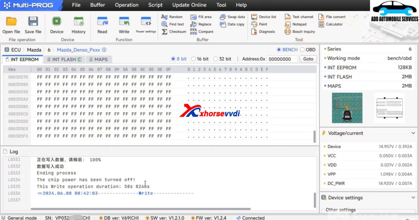419x220 pixels.
Task: Open Bosch Inquiry
Action: pos(300,31)
